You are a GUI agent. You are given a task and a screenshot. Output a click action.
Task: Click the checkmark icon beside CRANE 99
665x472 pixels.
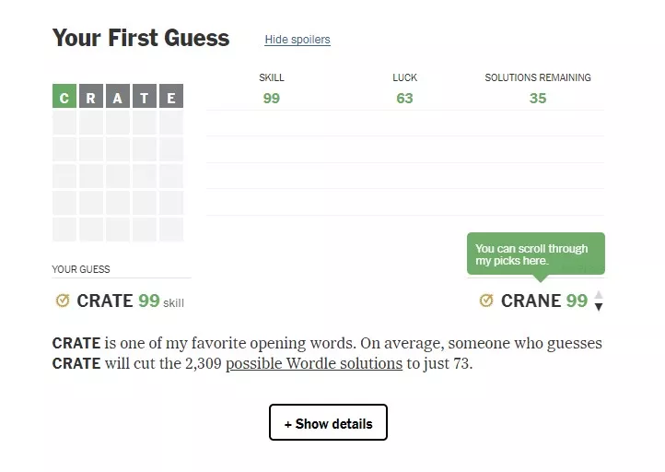pos(486,301)
